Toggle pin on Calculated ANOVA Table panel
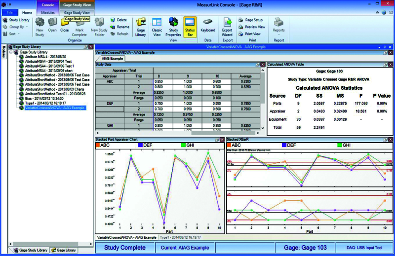Image resolution: width=395 pixels, height=256 pixels. click(386, 65)
